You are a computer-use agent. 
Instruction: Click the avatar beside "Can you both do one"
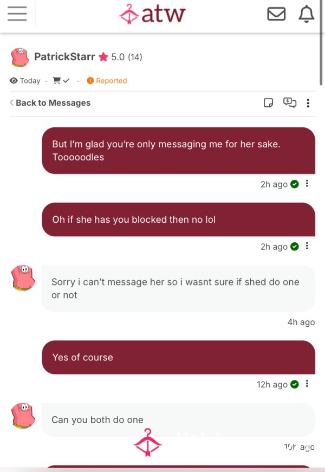[23, 416]
